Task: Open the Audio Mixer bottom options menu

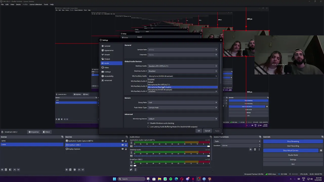Action: [135, 170]
